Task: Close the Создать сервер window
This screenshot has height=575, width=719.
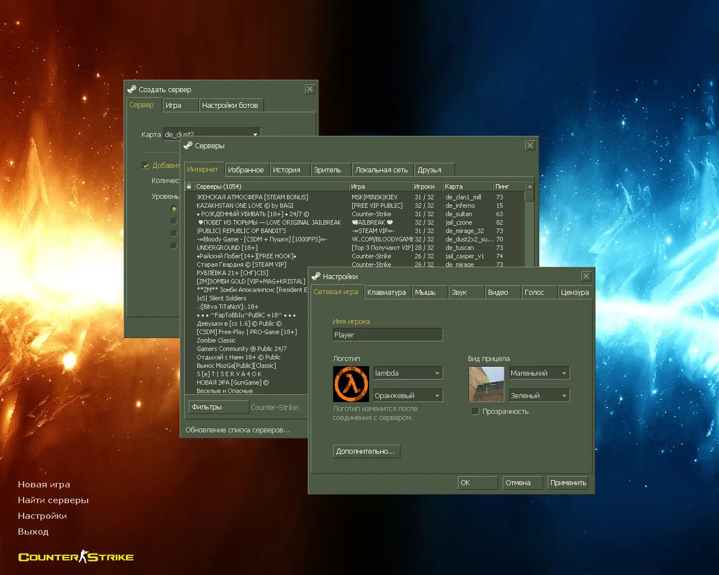Action: (x=310, y=89)
